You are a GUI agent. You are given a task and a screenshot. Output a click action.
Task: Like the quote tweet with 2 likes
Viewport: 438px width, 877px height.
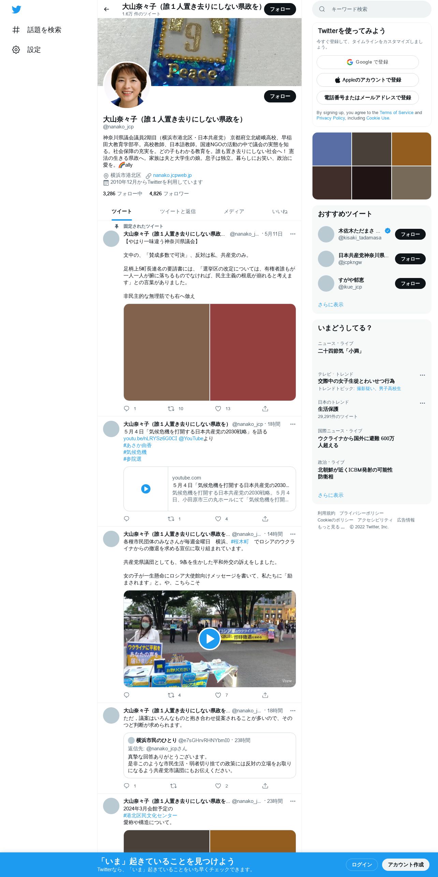[x=218, y=786]
